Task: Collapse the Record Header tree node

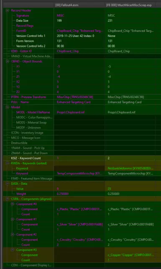Action: click(x=8, y=10)
